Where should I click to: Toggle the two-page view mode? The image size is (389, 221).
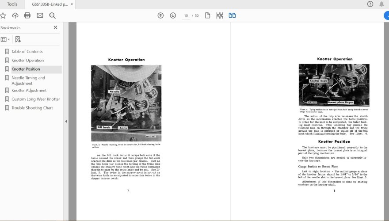pyautogui.click(x=232, y=15)
